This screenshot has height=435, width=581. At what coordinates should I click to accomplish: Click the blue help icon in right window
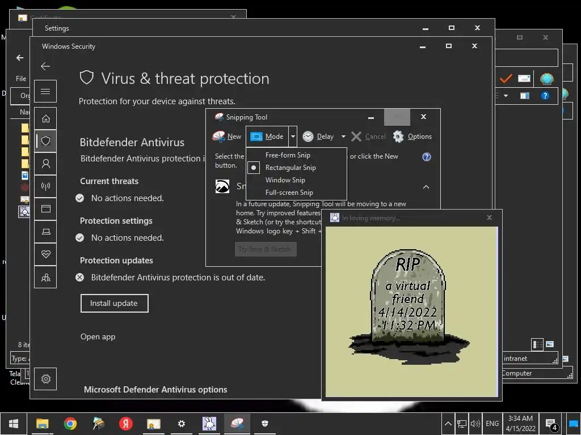coord(545,96)
